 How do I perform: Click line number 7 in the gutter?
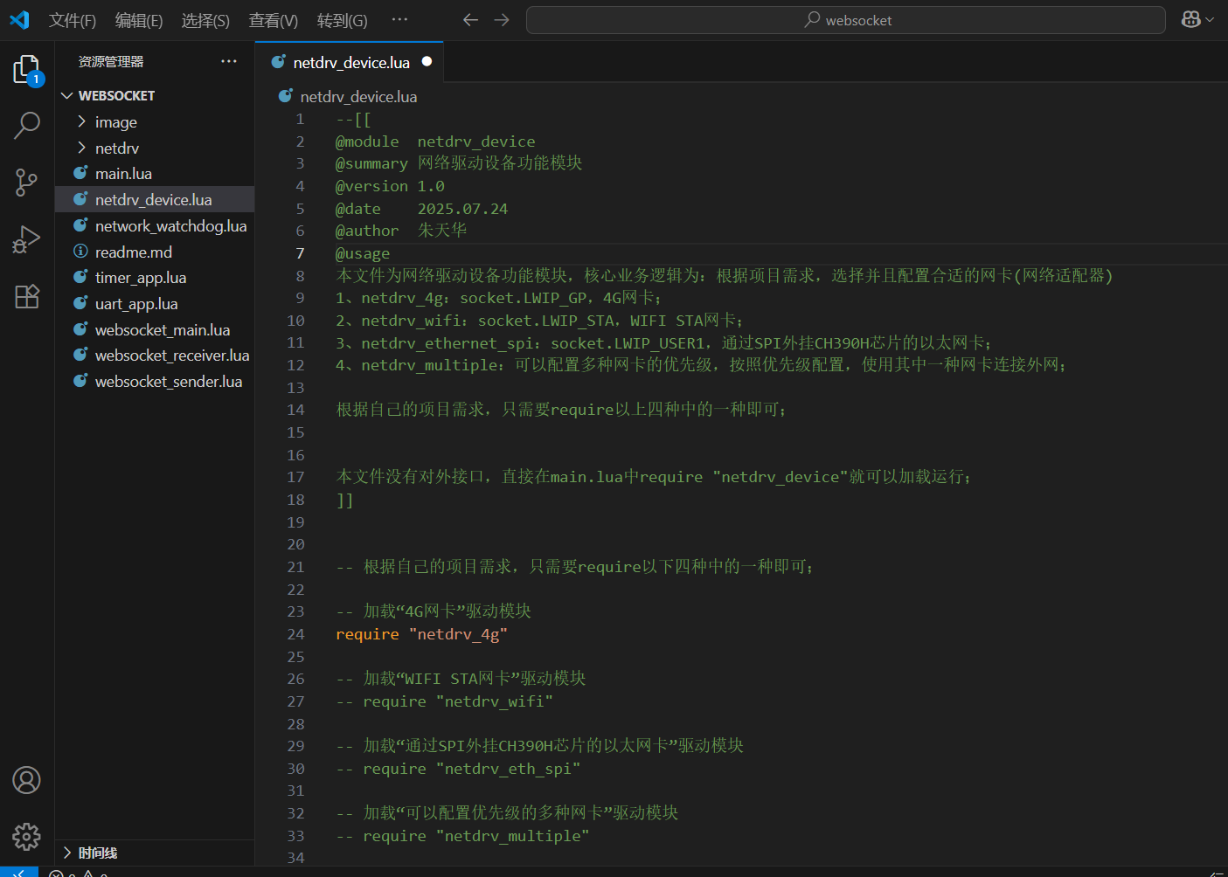coord(300,253)
